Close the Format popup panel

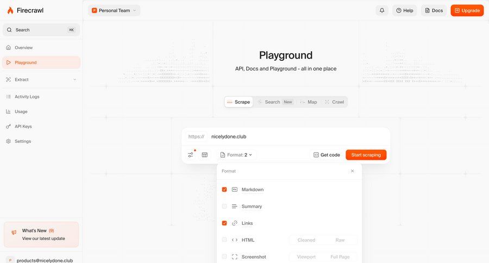[352, 171]
